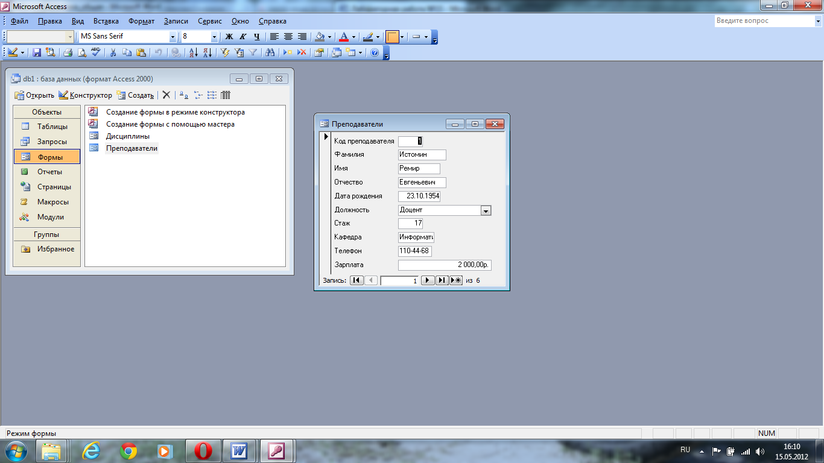Viewport: 824px width, 463px height.
Task: Select Таблицы in the Objects panel
Action: (x=47, y=127)
